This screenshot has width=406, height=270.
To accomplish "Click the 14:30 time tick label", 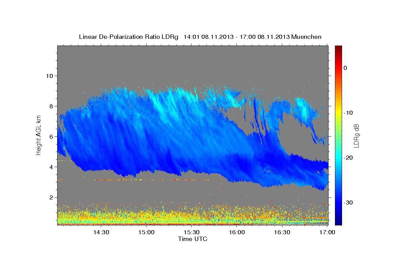I will point(101,233).
